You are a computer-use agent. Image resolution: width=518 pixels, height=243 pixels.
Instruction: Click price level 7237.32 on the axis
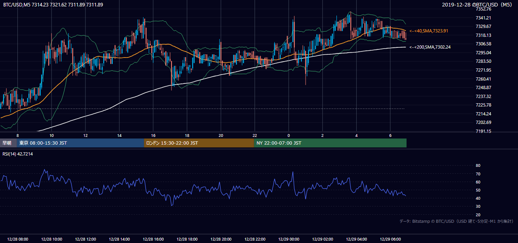tap(484, 96)
